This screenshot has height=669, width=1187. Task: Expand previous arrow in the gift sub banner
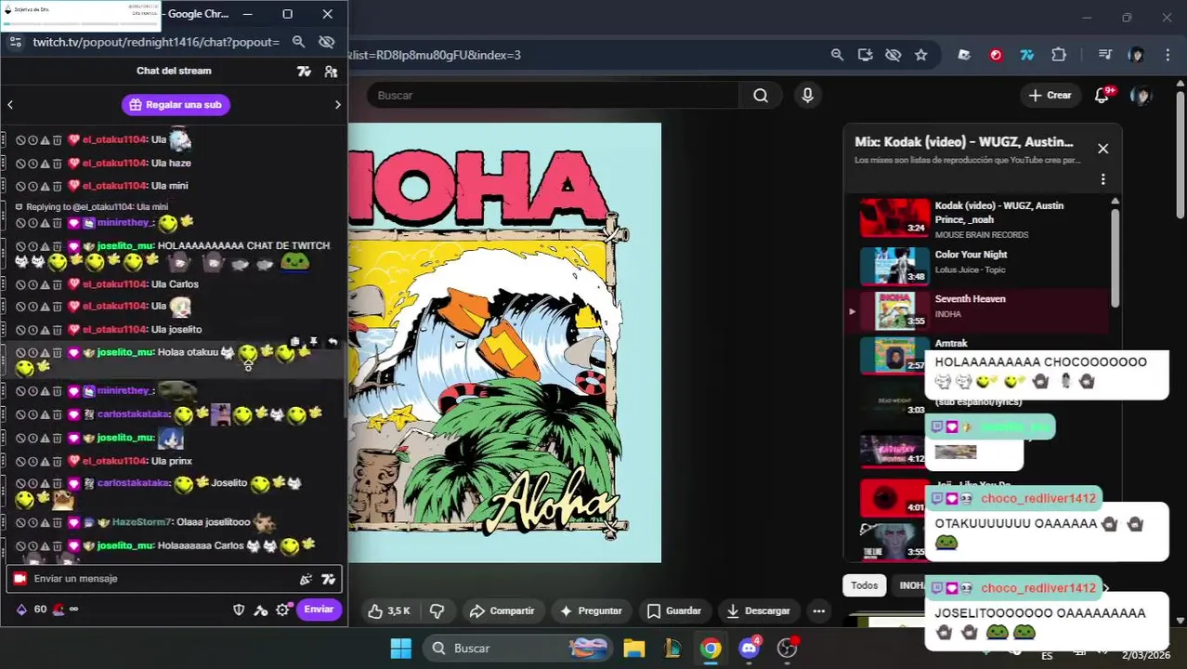(x=10, y=105)
